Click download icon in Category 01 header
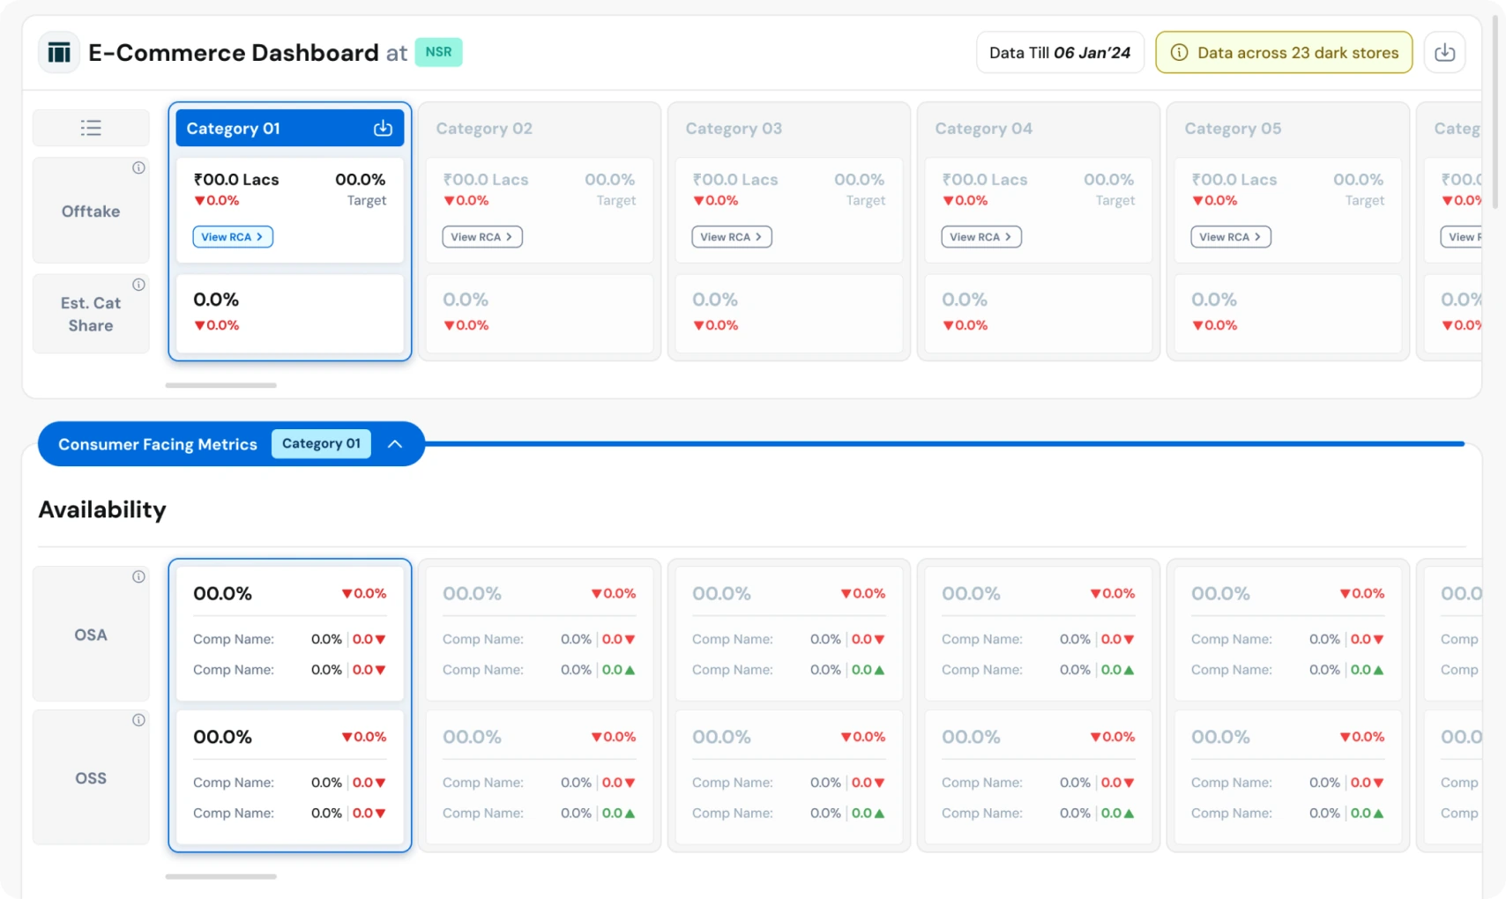 [x=383, y=129]
